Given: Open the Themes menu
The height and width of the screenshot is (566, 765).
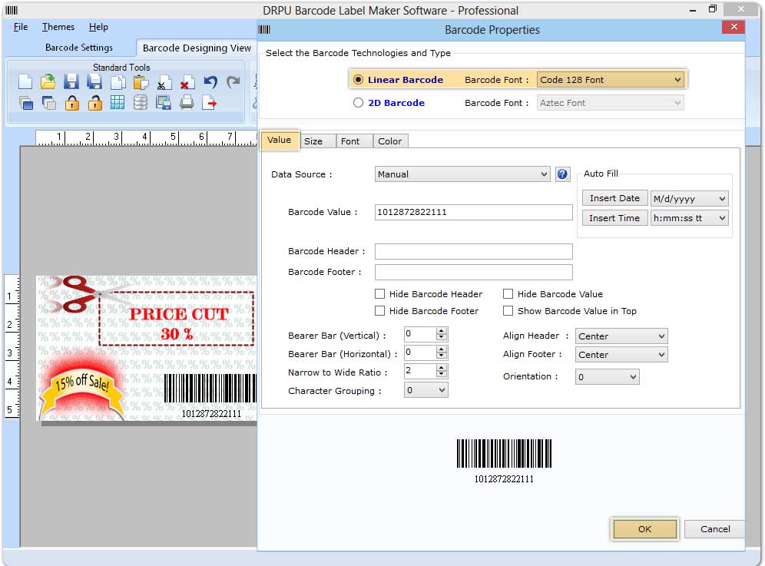Looking at the screenshot, I should [58, 27].
